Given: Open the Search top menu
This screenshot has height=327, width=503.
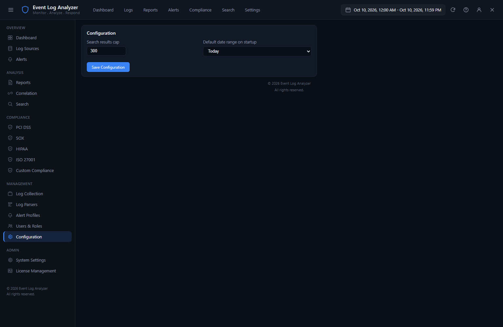Looking at the screenshot, I should [228, 10].
